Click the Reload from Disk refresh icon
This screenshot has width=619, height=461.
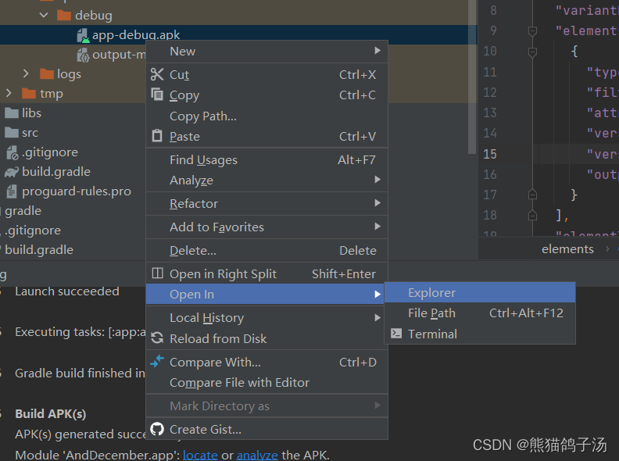click(157, 338)
